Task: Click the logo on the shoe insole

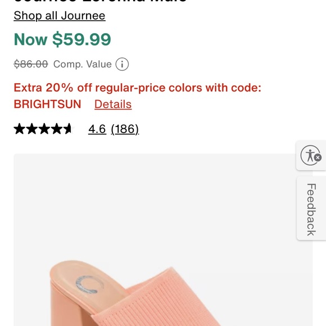Action: point(89,284)
